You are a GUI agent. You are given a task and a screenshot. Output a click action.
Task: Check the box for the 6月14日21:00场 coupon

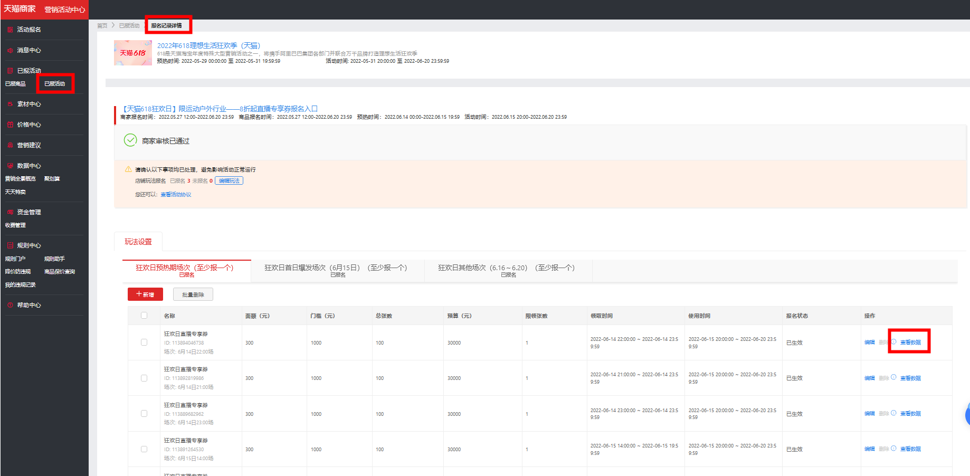144,378
